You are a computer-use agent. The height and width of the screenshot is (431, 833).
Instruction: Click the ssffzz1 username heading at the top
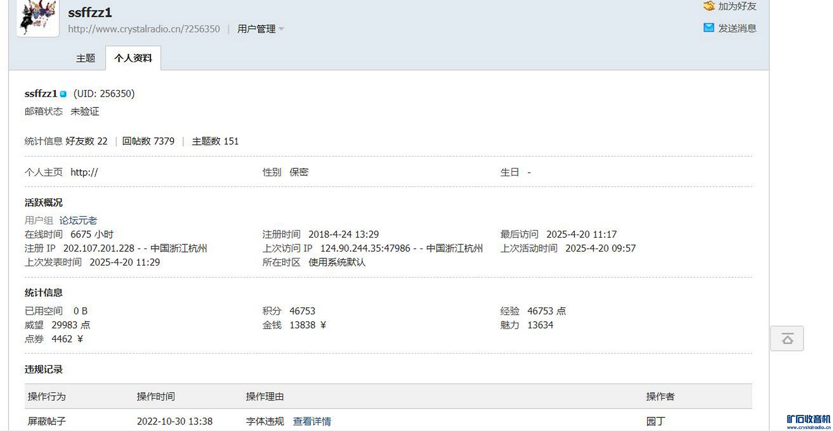(90, 13)
